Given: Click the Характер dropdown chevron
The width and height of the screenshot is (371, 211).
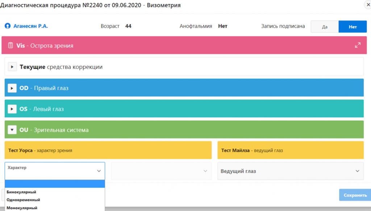Looking at the screenshot, I should coord(99,171).
